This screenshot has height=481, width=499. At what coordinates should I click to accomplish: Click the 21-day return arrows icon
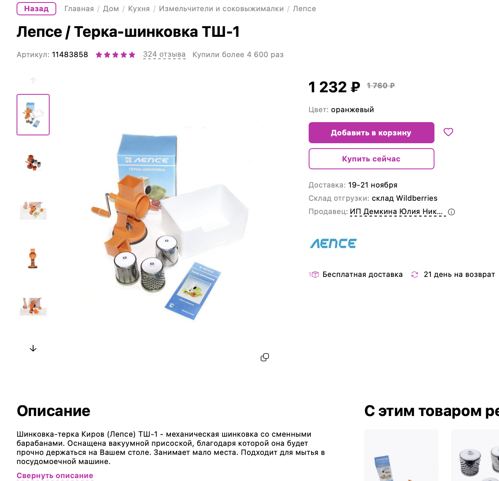click(x=415, y=274)
